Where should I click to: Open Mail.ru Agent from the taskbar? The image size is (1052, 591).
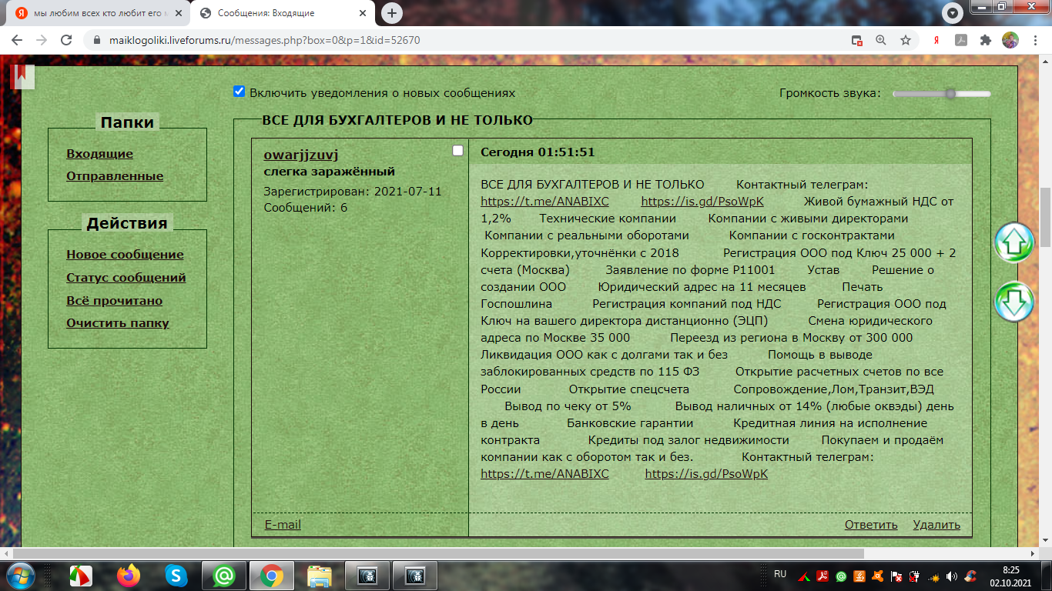tap(224, 575)
